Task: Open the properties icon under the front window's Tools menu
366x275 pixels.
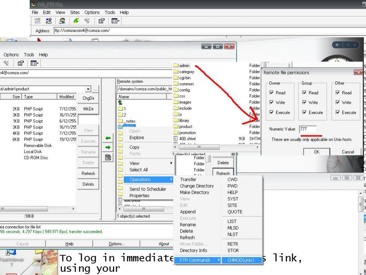Action: [20, 63]
